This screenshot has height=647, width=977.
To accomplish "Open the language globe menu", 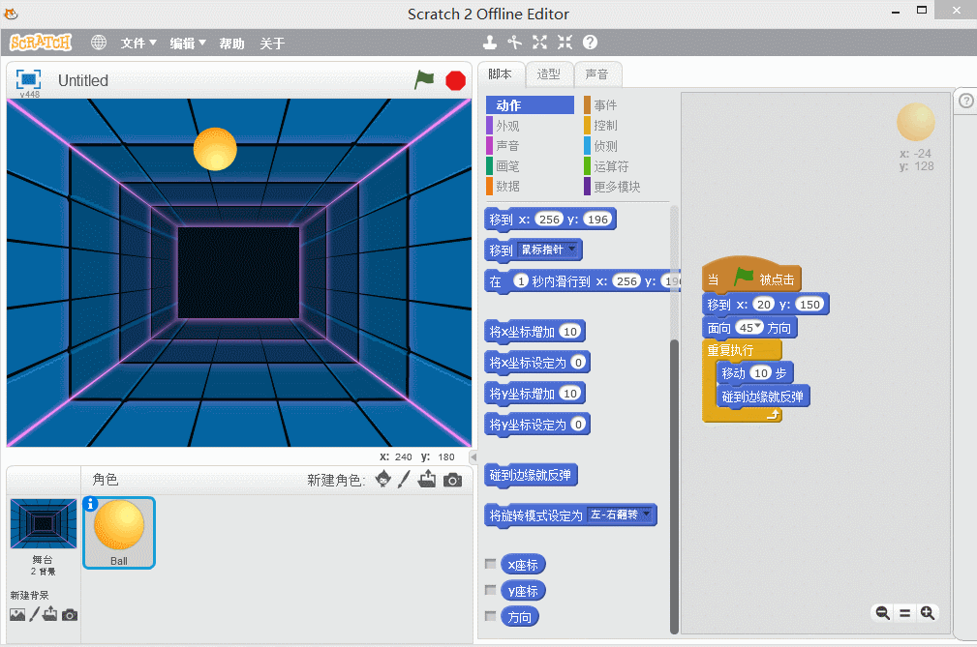I will [x=99, y=43].
